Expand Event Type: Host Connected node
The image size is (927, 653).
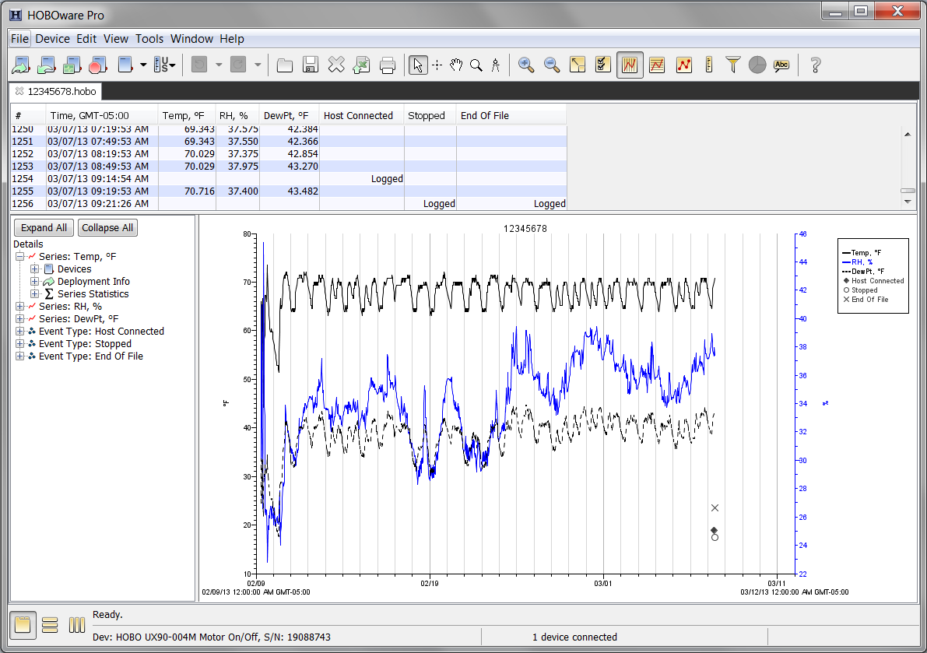pos(19,332)
